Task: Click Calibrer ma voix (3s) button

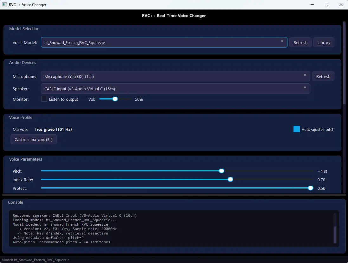Action: [x=34, y=139]
